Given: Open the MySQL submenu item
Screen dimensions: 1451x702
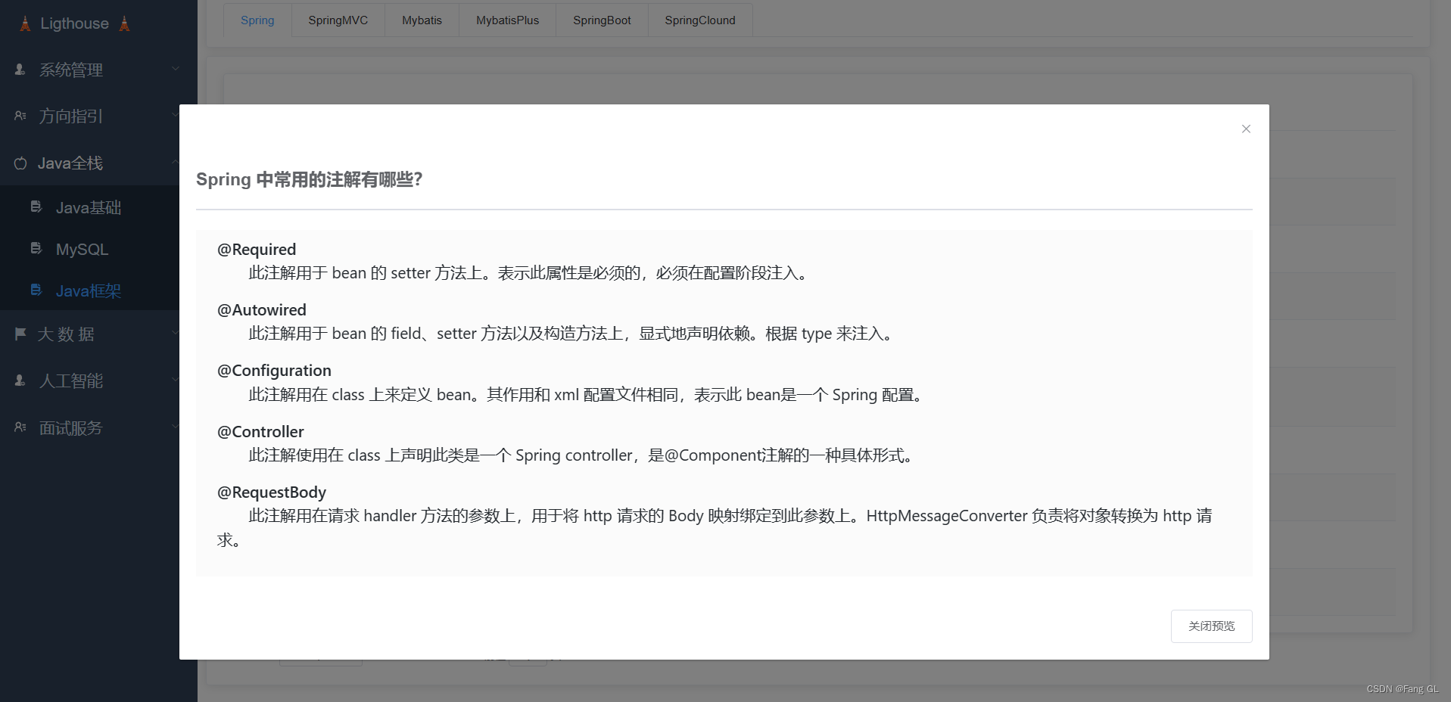Looking at the screenshot, I should pos(89,249).
